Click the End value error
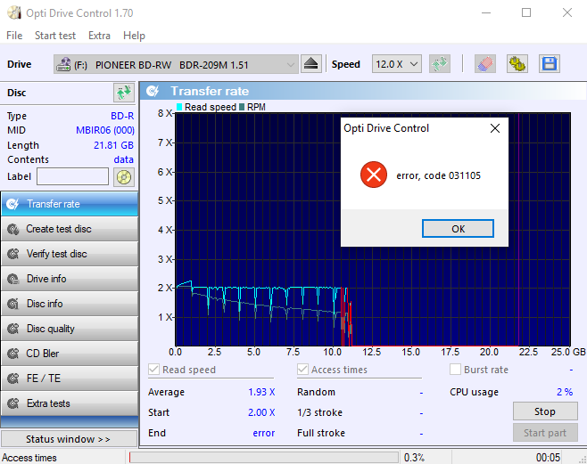Viewport: 587px width, 464px height. (x=263, y=433)
